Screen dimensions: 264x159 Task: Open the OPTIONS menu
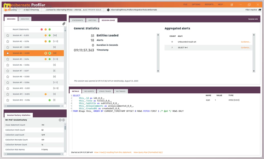196,5
